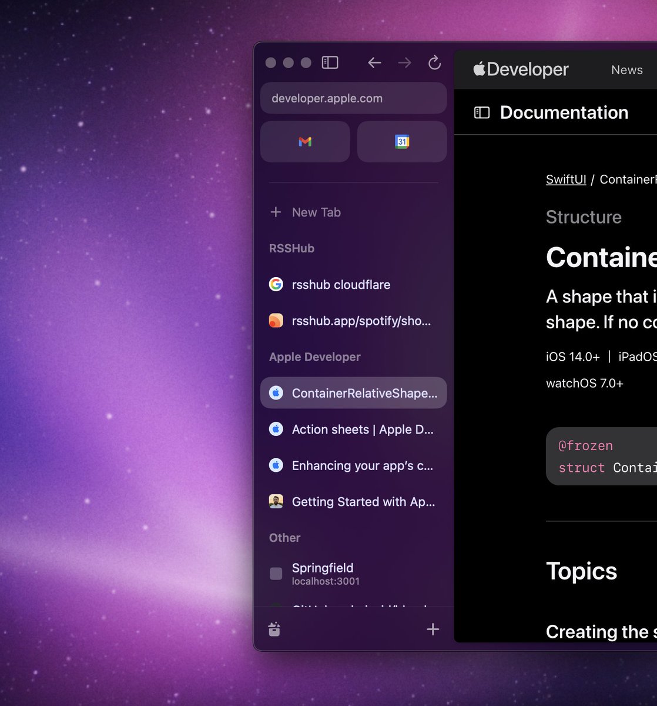
Task: Open the Documentation title link
Action: tap(564, 112)
